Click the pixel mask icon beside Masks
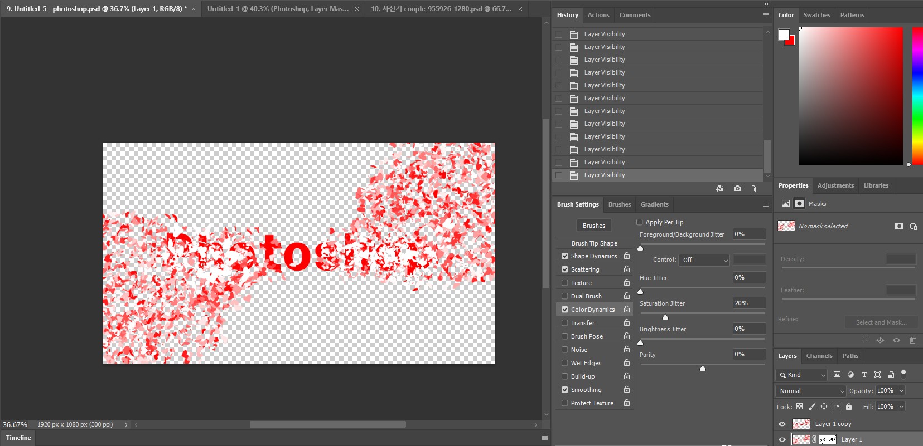 point(786,204)
